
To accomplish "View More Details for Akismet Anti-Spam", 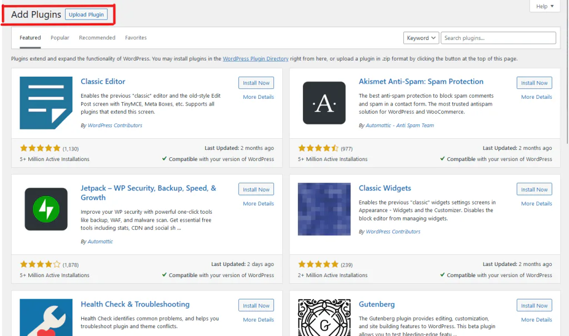I will [x=536, y=97].
